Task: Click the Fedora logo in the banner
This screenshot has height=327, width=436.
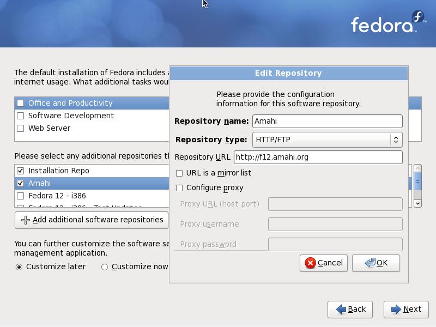Action: coord(388,22)
